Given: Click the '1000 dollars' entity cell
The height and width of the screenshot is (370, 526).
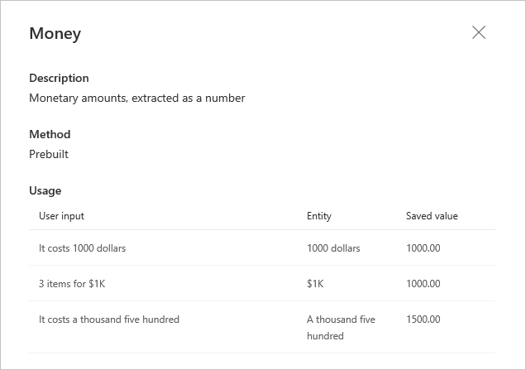Looking at the screenshot, I should [333, 247].
